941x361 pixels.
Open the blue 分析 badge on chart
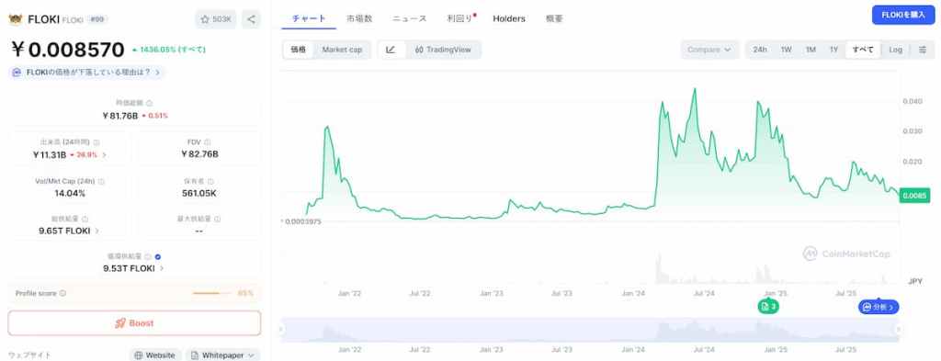[879, 307]
